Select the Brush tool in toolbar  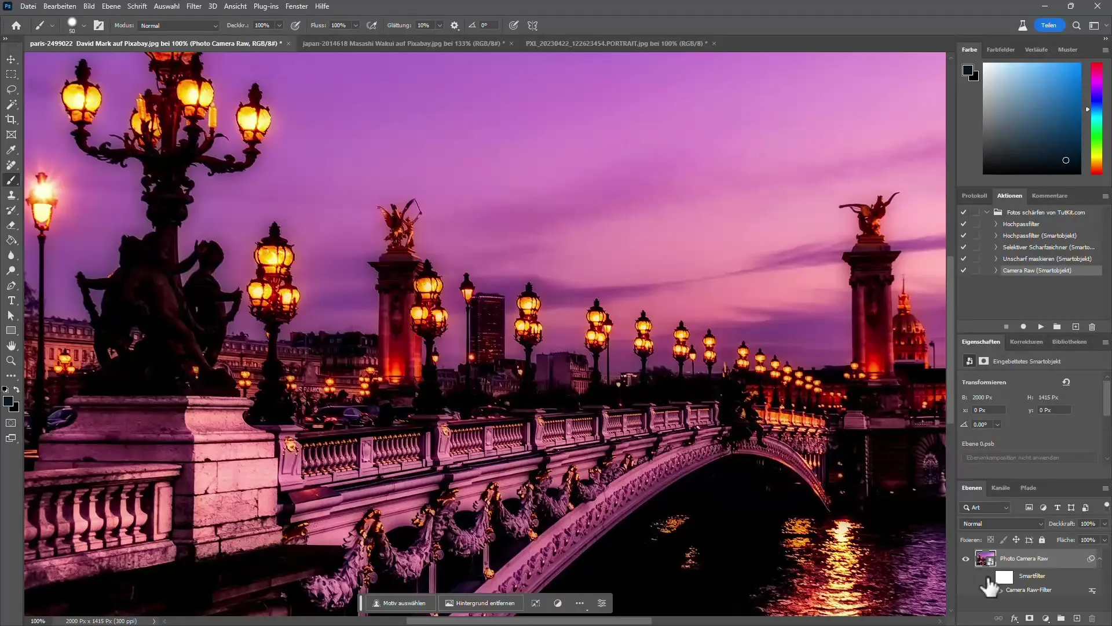pyautogui.click(x=10, y=180)
